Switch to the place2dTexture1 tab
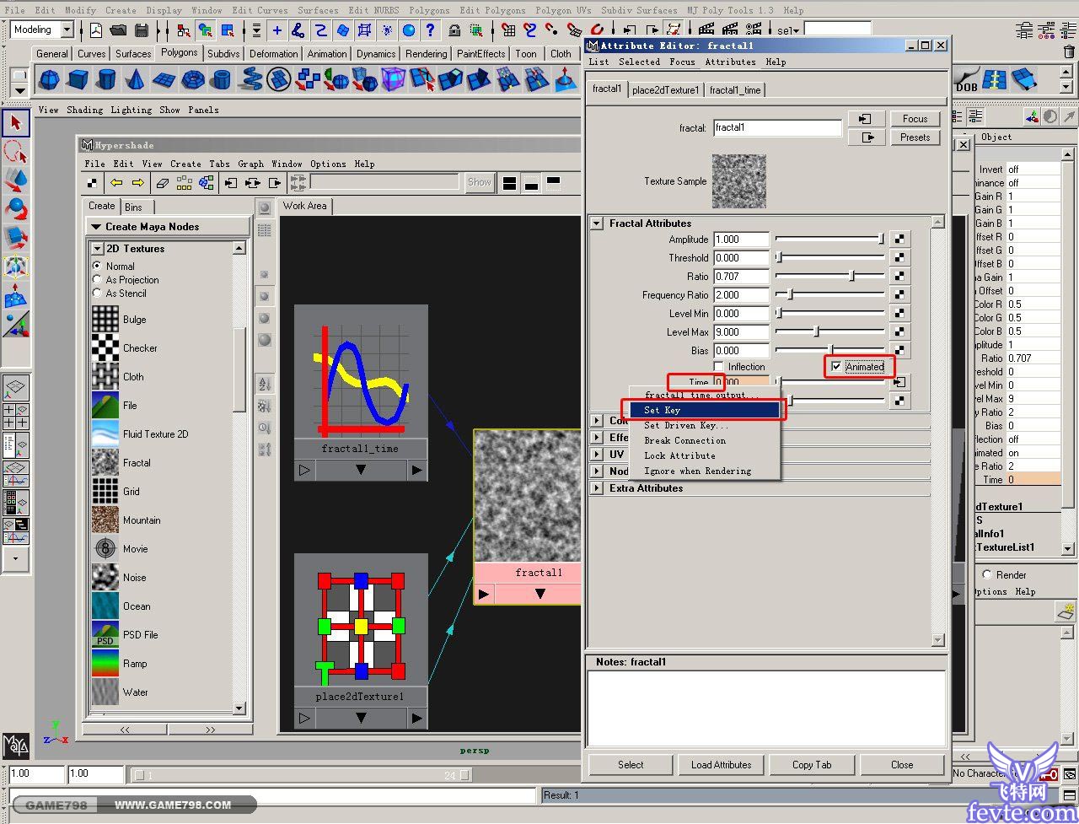The height and width of the screenshot is (824, 1079). pos(665,90)
